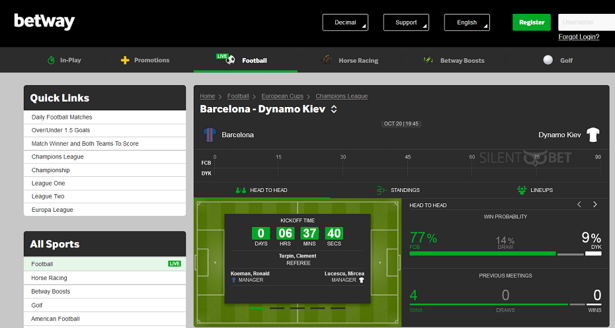The image size is (615, 328).
Task: Open Betway Boosts in the nav bar
Action: point(454,60)
